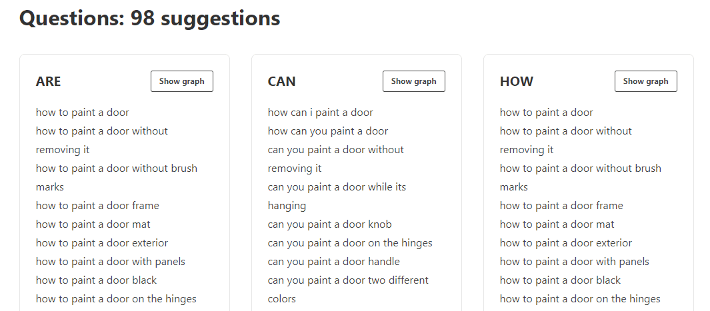The image size is (710, 311).
Task: Click Show graph in the ARE card
Action: 182,81
